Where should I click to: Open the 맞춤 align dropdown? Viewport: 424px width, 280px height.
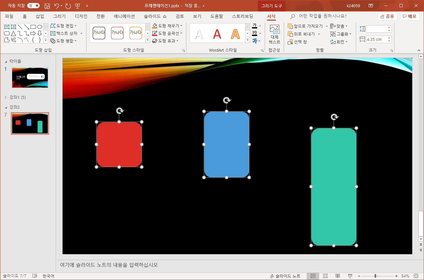point(339,26)
